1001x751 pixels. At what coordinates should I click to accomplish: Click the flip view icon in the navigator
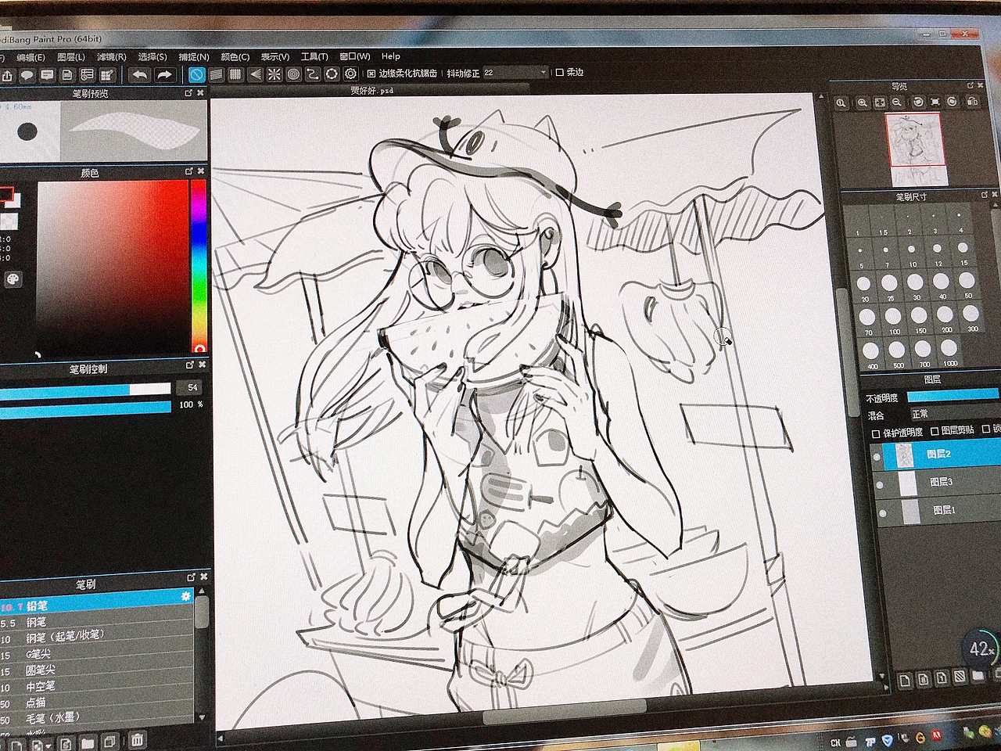point(973,102)
